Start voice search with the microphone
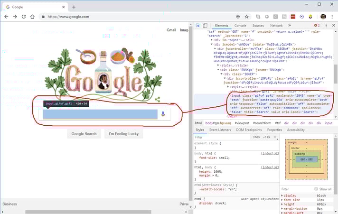The width and height of the screenshot is (338, 214). (x=163, y=114)
